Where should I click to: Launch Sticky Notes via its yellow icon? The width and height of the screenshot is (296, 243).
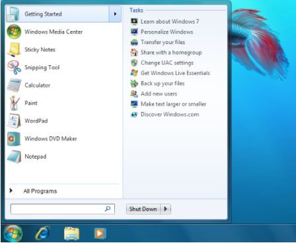15,49
